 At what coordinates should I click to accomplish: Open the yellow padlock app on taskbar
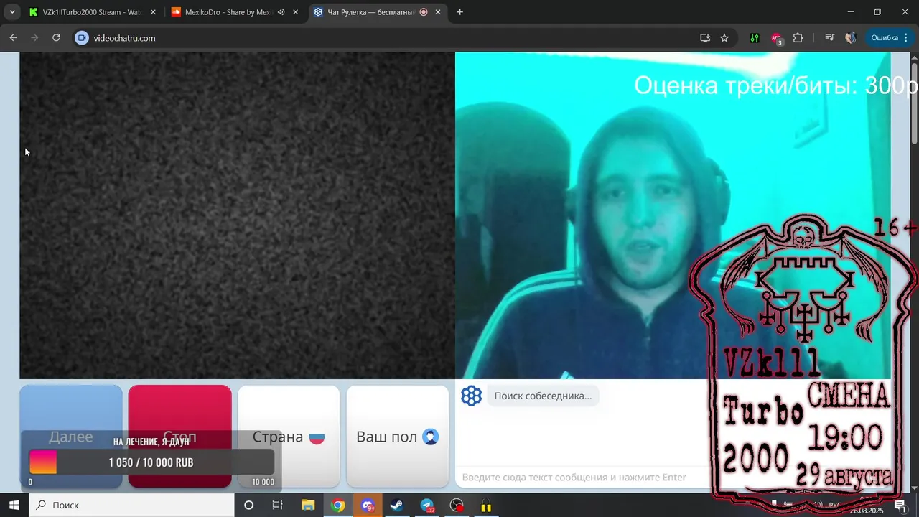pos(486,506)
